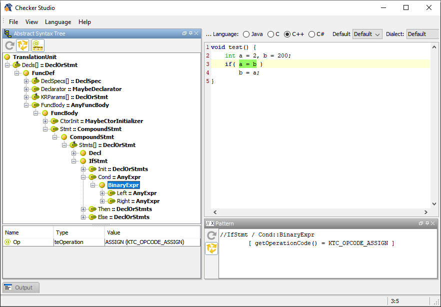The width and height of the screenshot is (441, 307).
Task: Click the sync arrows icon in AST toolbar
Action: [22, 45]
